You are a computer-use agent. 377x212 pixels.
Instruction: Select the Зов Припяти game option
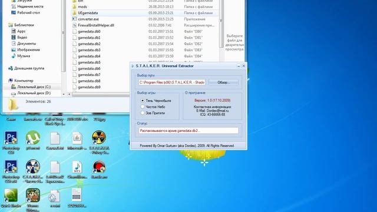(153, 113)
